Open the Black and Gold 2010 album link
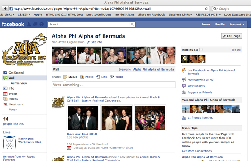The image size is (251, 161). point(82,134)
